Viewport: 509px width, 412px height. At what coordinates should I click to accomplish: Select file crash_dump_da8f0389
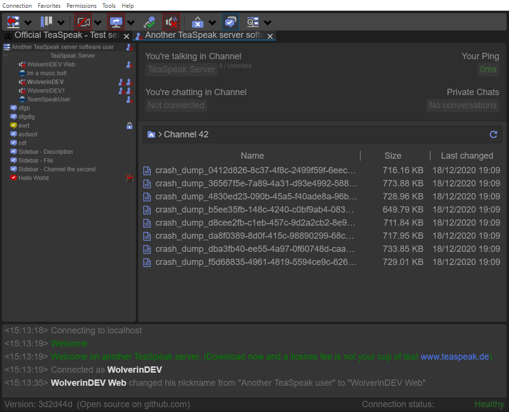click(322, 236)
